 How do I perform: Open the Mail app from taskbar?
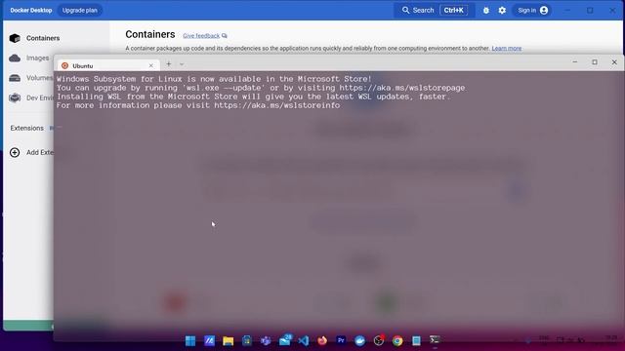tap(285, 340)
